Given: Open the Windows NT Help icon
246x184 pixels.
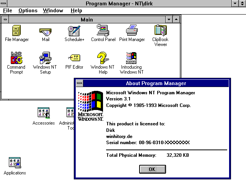Looking at the screenshot, I should [103, 58].
